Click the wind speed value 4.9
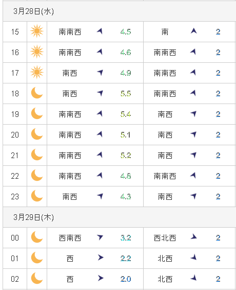 coord(126,73)
